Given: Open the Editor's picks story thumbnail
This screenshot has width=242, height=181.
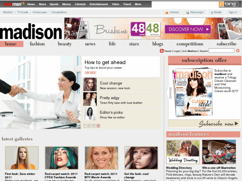Looking at the screenshot, I should click(90, 114).
